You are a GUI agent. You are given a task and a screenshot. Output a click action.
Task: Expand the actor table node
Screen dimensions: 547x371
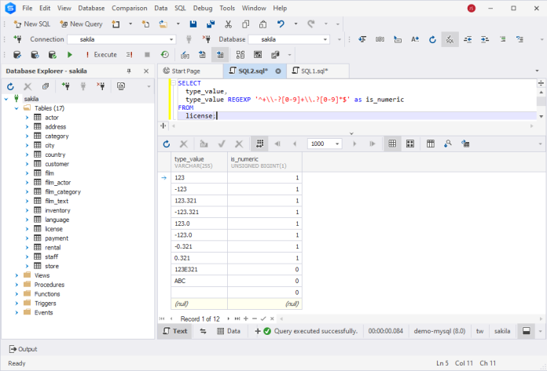click(27, 118)
